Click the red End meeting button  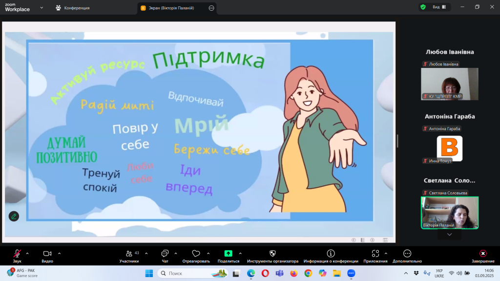482,254
